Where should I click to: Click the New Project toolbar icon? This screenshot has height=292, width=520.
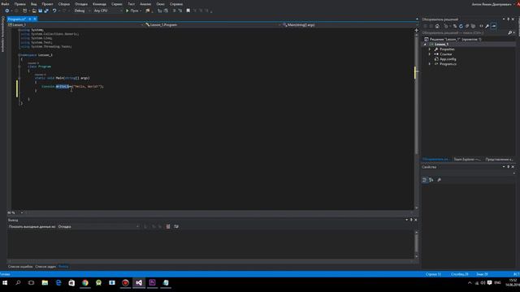pos(25,11)
